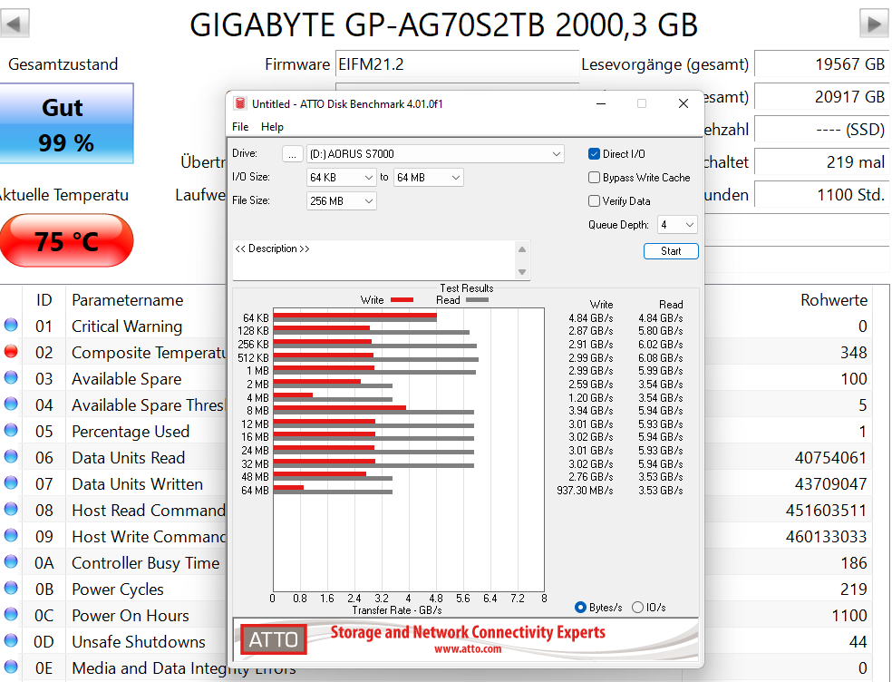Open the File menu in ATTO

[240, 127]
